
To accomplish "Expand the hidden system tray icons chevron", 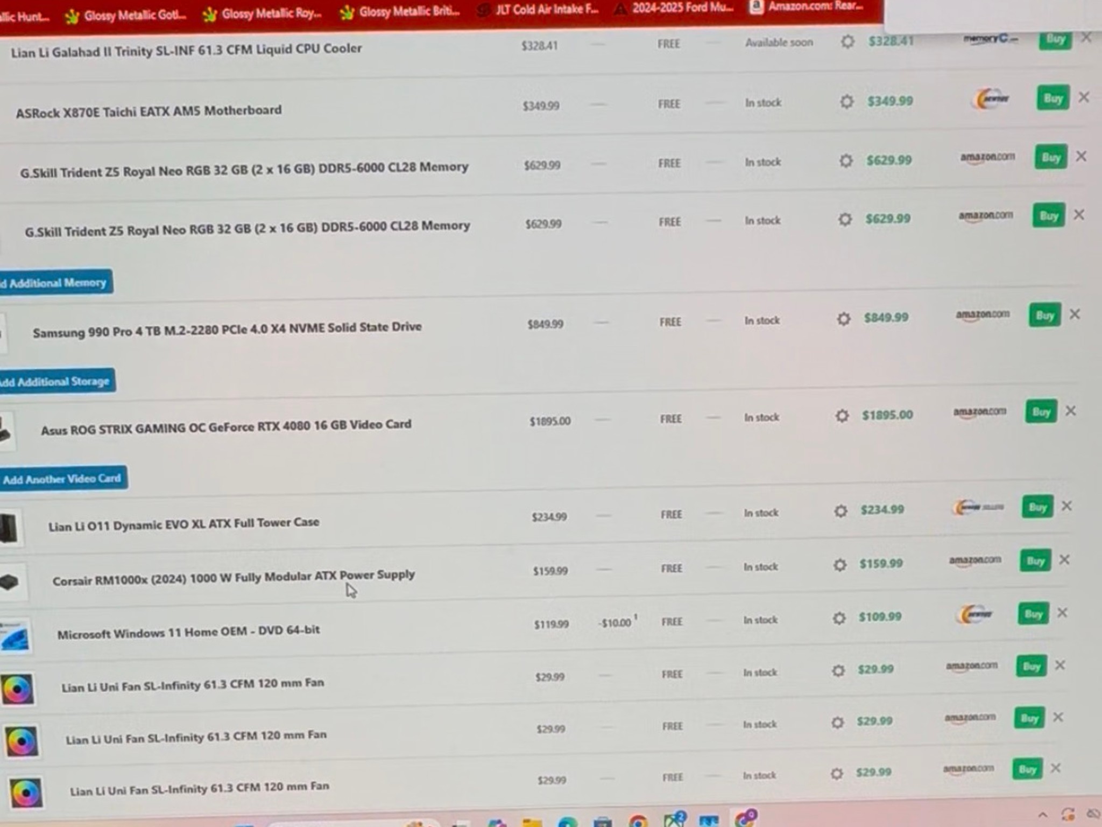I will click(x=1042, y=815).
